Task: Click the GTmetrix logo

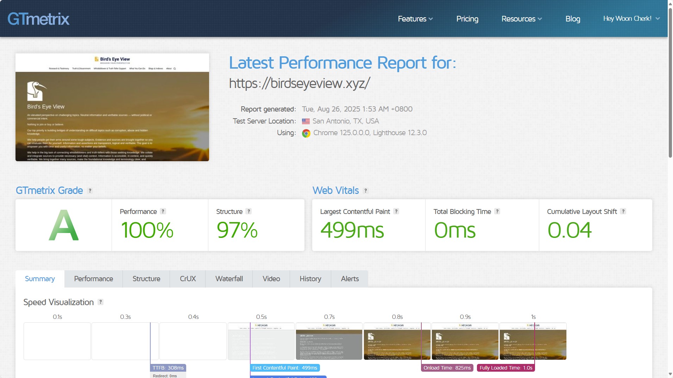Action: click(x=38, y=19)
